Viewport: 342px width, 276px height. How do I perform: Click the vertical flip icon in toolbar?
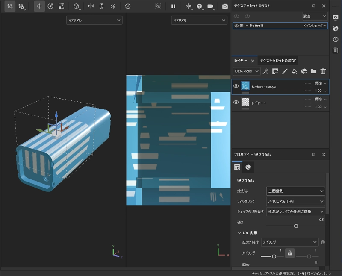point(102,6)
